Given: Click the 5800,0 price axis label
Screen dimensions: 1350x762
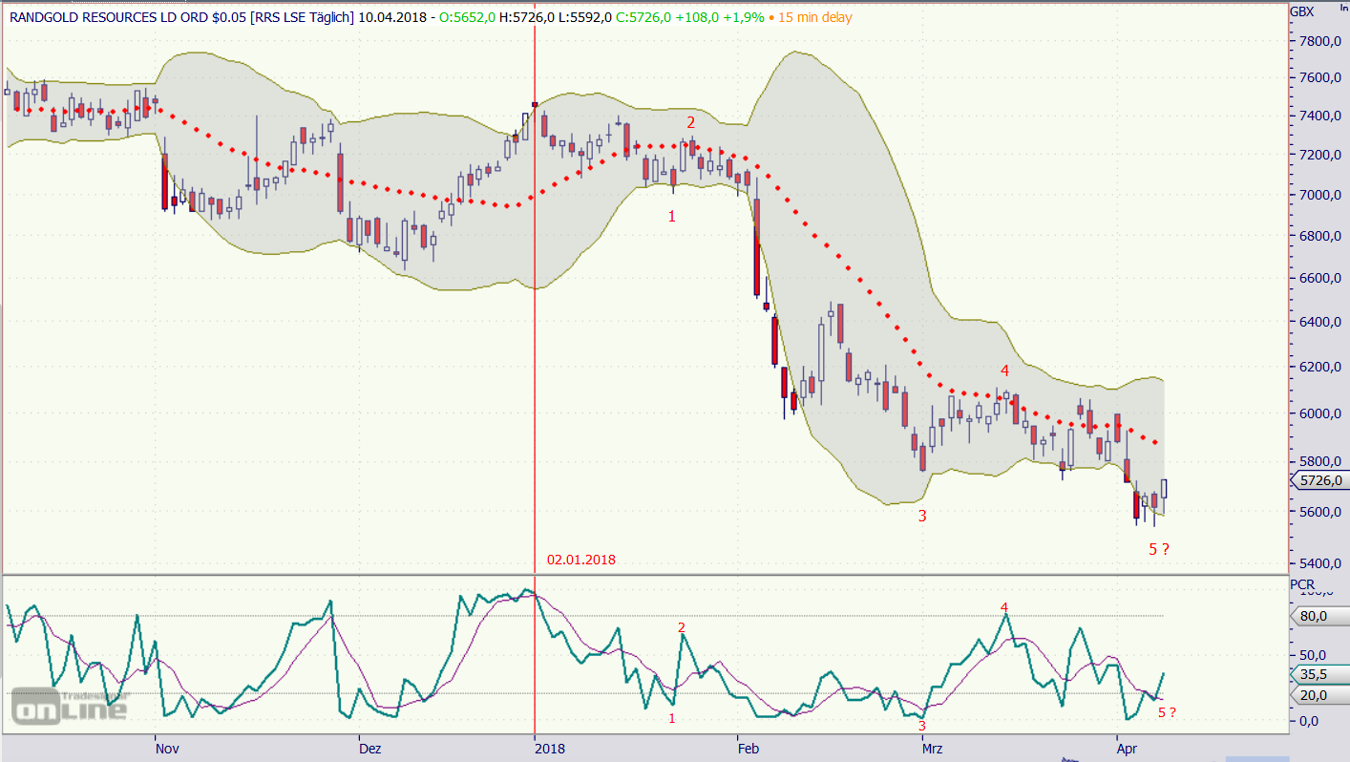Looking at the screenshot, I should click(1319, 461).
